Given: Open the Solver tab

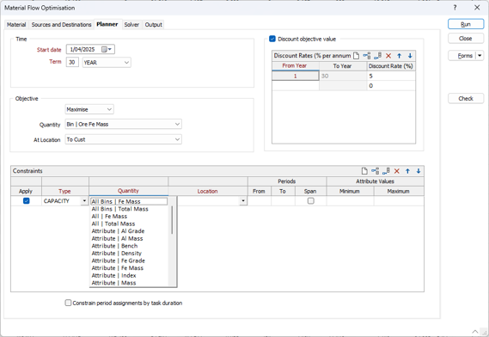Looking at the screenshot, I should (x=131, y=25).
